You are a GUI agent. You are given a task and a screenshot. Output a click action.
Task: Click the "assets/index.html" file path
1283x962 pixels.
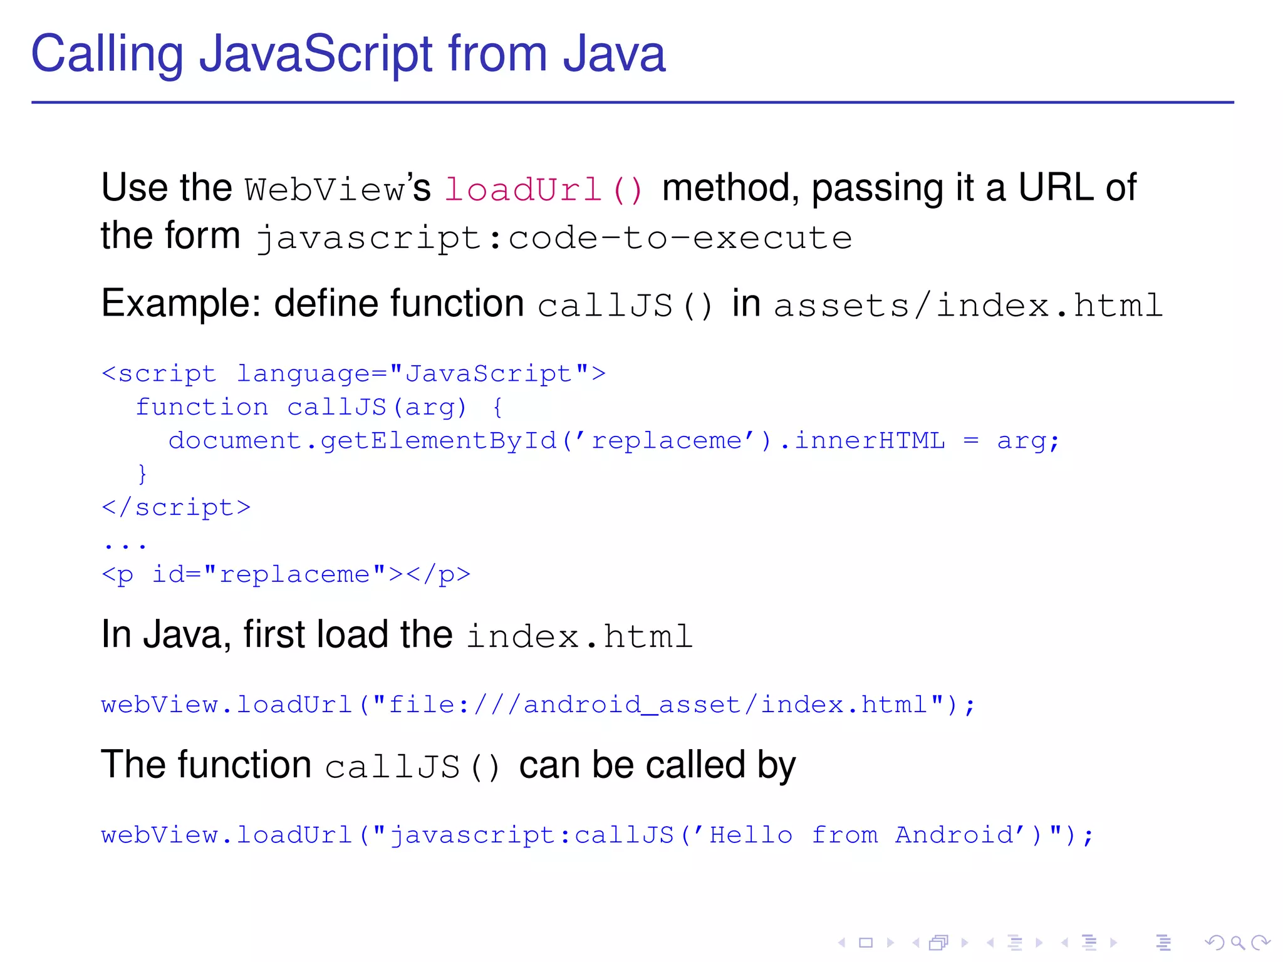click(969, 306)
